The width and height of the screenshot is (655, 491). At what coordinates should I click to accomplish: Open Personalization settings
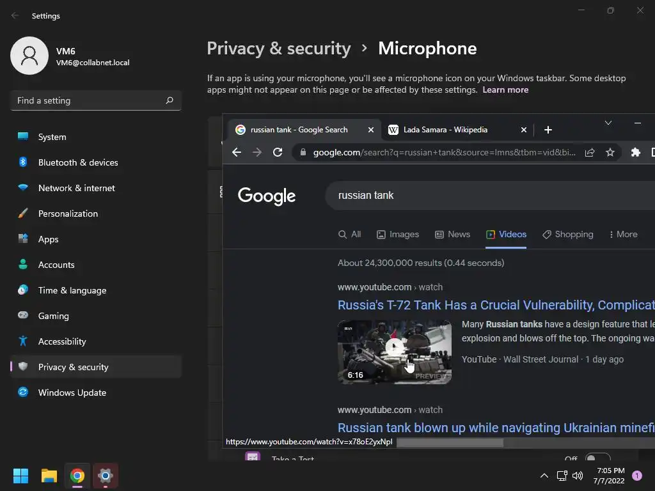[96, 214]
